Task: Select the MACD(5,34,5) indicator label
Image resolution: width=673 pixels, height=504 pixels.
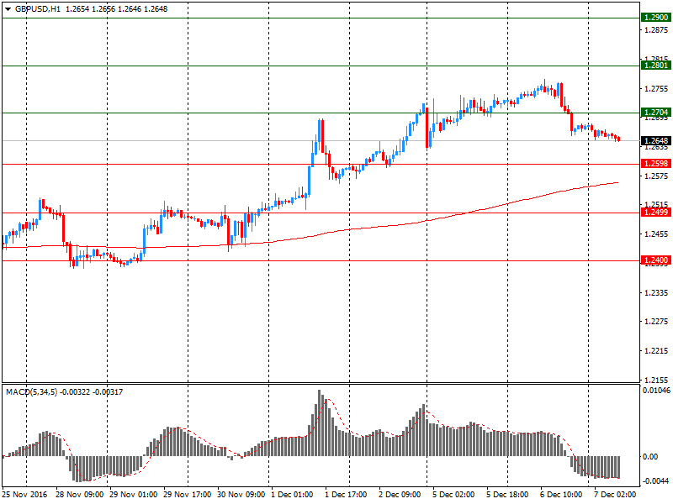Action: pyautogui.click(x=31, y=391)
